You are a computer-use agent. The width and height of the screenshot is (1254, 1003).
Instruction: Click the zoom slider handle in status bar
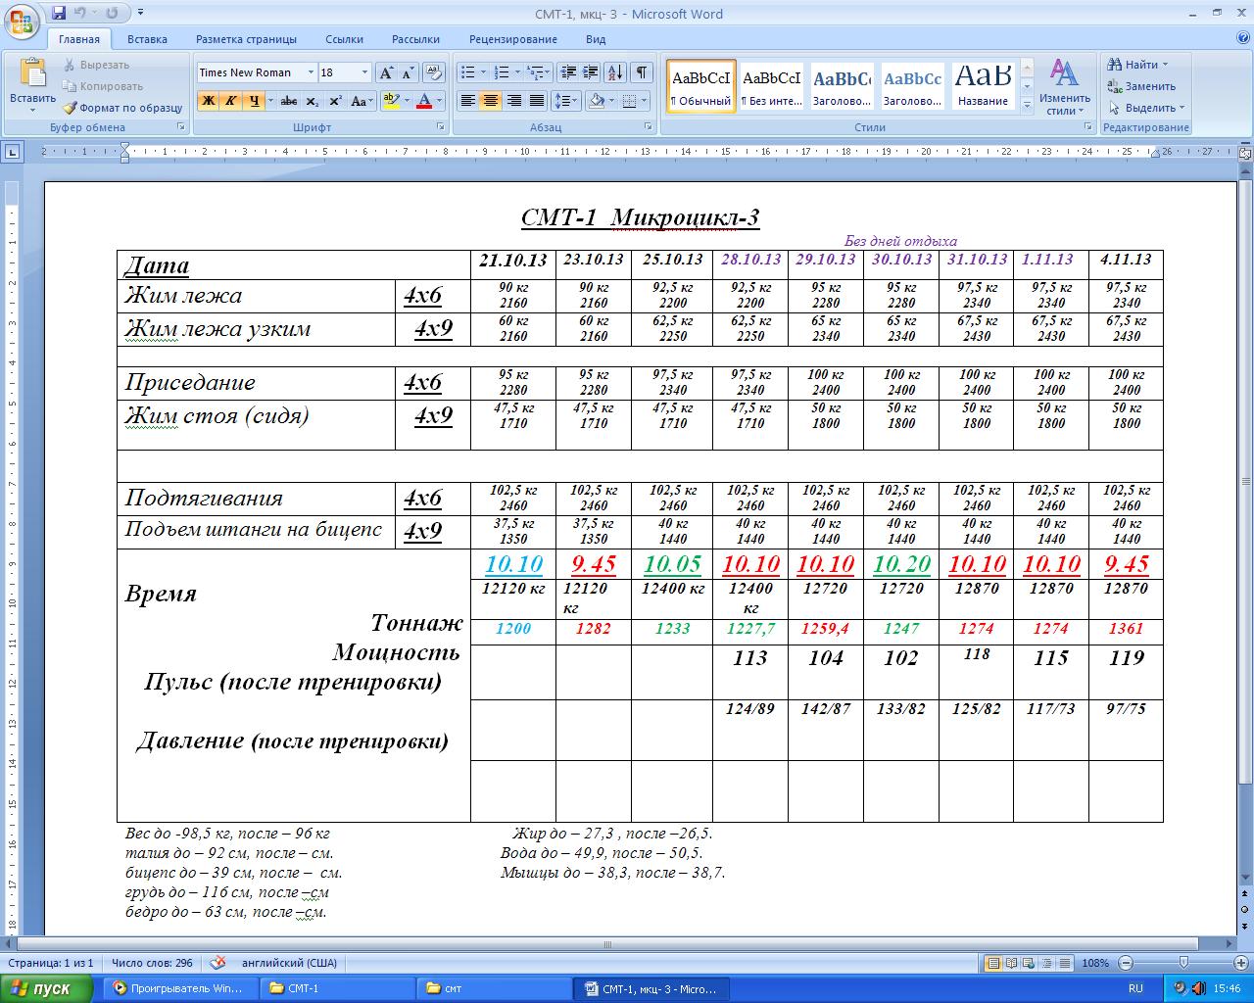coord(1183,963)
